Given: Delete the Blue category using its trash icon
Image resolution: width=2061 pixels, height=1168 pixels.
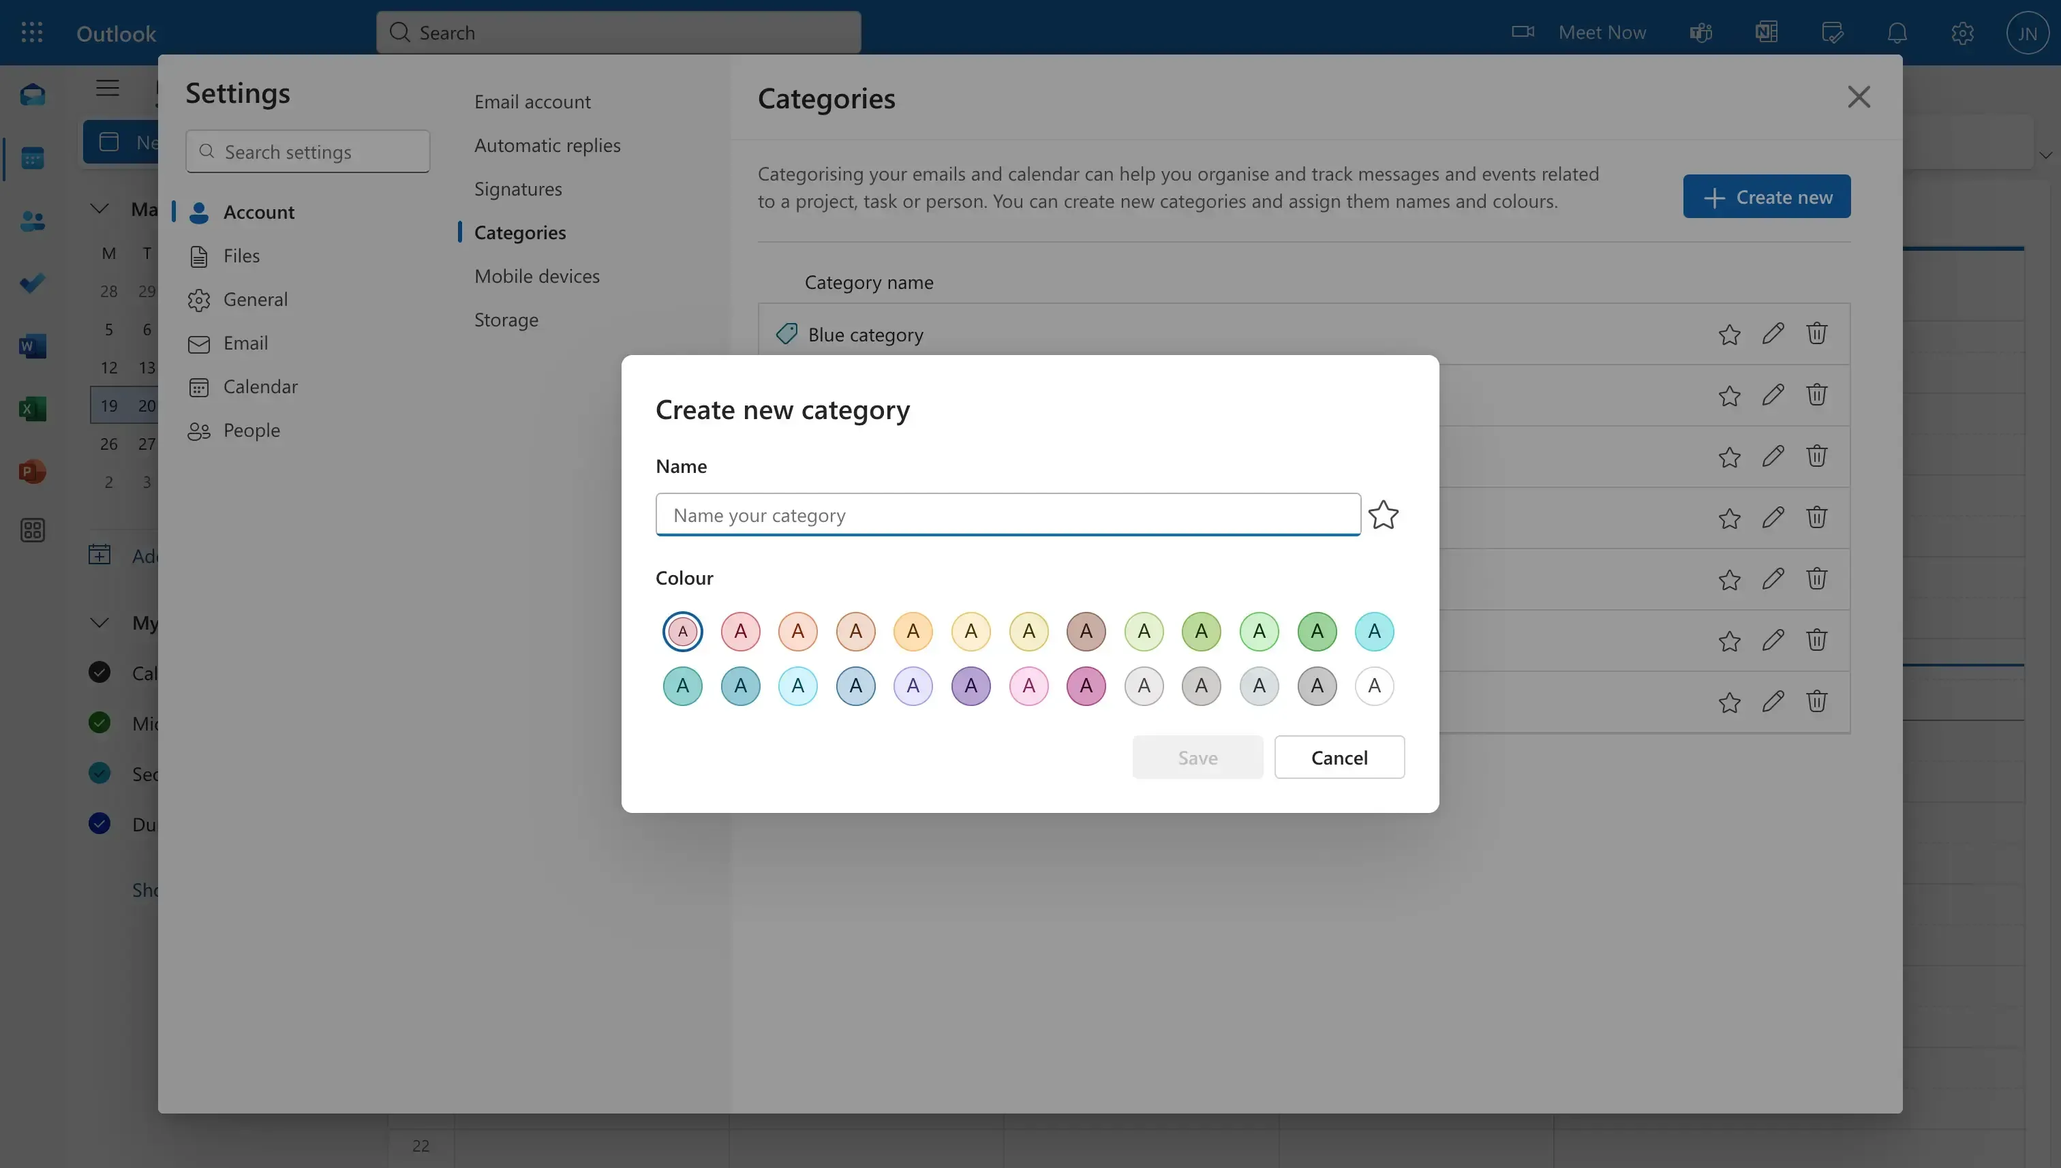Looking at the screenshot, I should point(1816,334).
